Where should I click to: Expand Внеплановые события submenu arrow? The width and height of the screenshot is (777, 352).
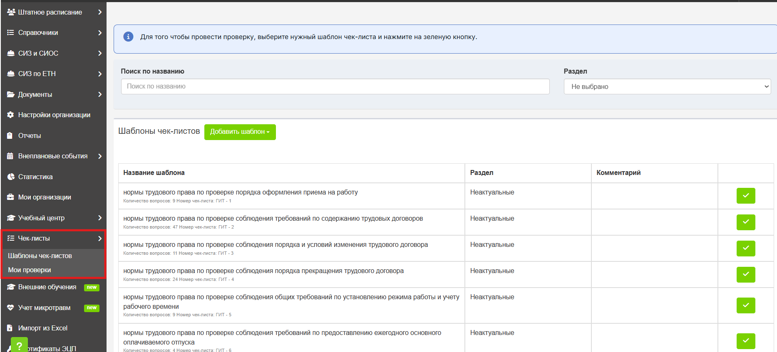click(100, 156)
